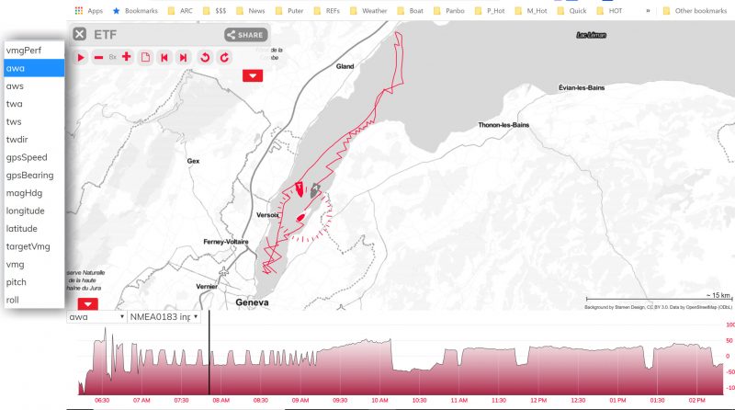Click the grey boat marker on the map
Viewport: 735px width, 410px height.
(x=314, y=190)
